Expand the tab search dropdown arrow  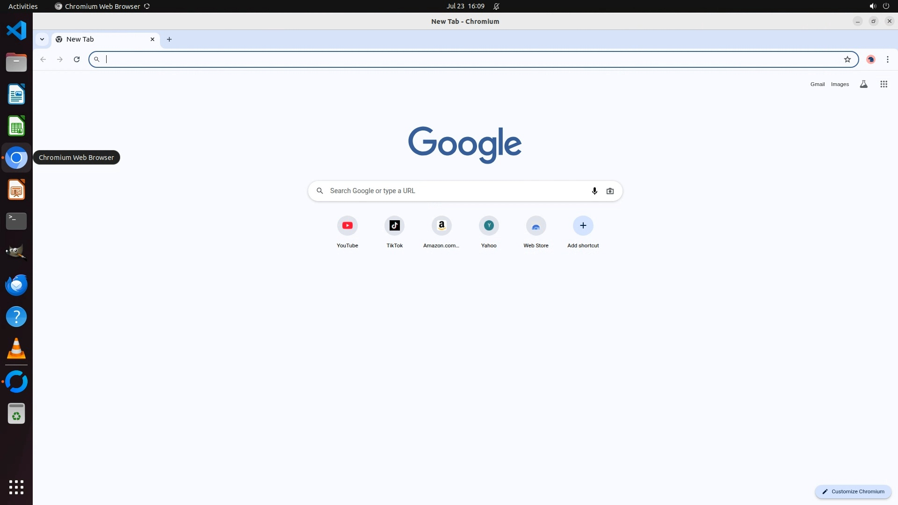(42, 39)
